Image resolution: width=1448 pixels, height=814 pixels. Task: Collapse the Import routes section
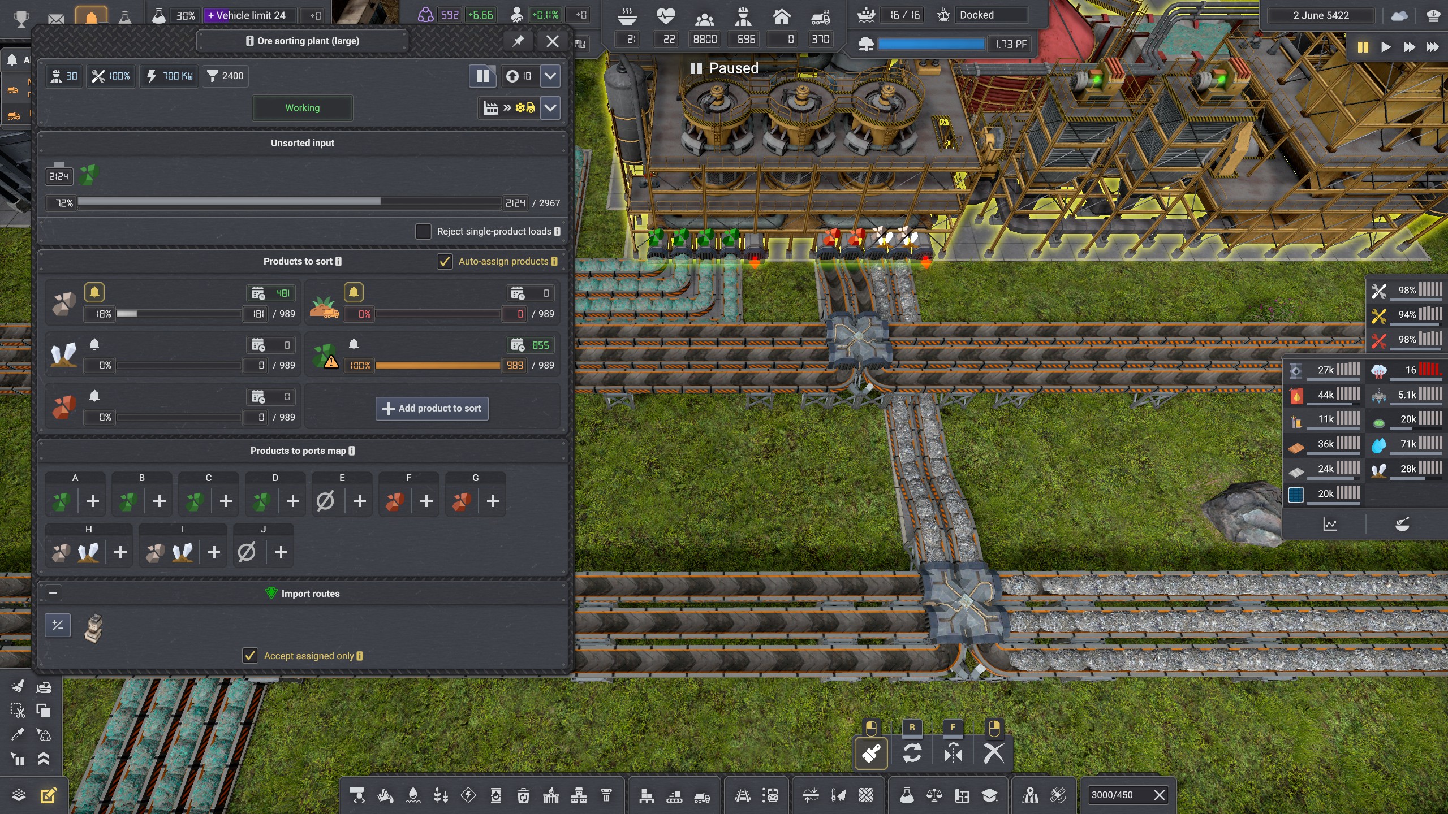pos(53,593)
